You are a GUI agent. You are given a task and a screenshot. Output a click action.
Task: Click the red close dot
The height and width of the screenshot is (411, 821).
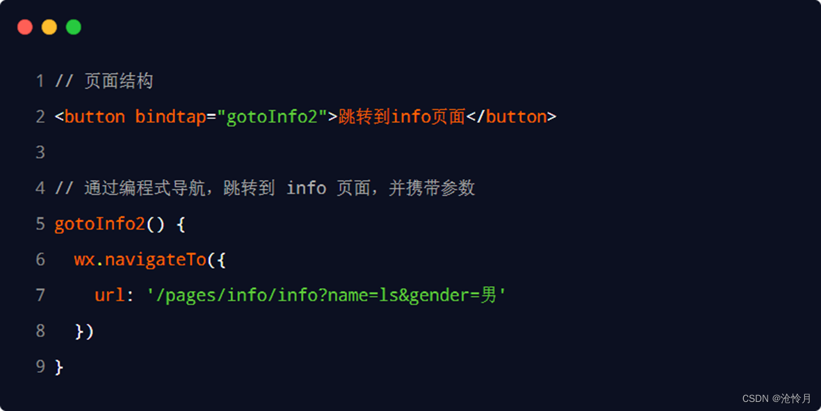pyautogui.click(x=25, y=26)
